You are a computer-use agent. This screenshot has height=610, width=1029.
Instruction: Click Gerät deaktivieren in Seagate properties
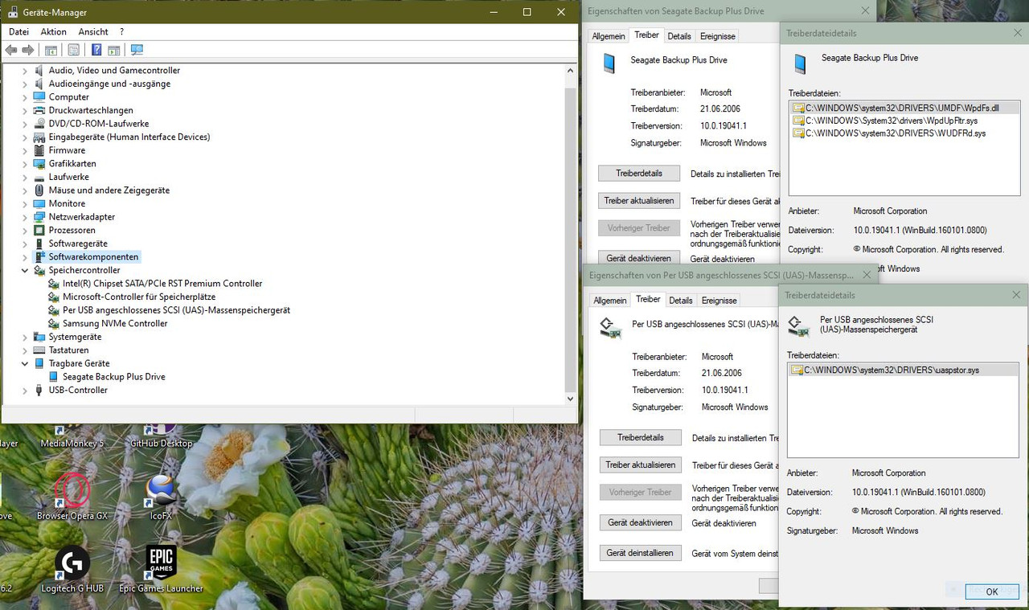click(x=639, y=259)
